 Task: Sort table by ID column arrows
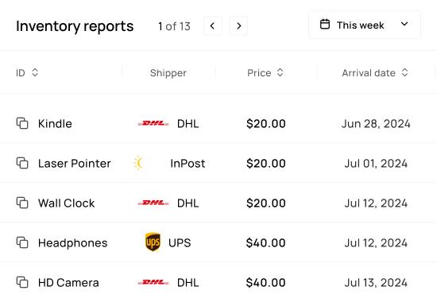(x=35, y=72)
